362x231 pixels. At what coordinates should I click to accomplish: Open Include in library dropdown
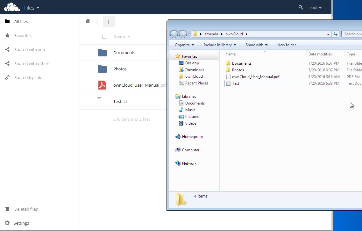220,45
